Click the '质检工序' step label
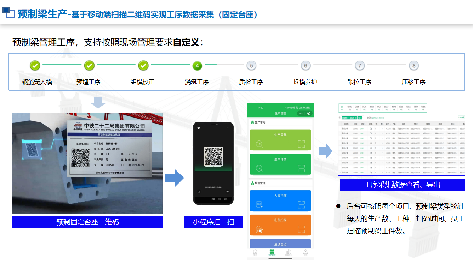 (251, 82)
